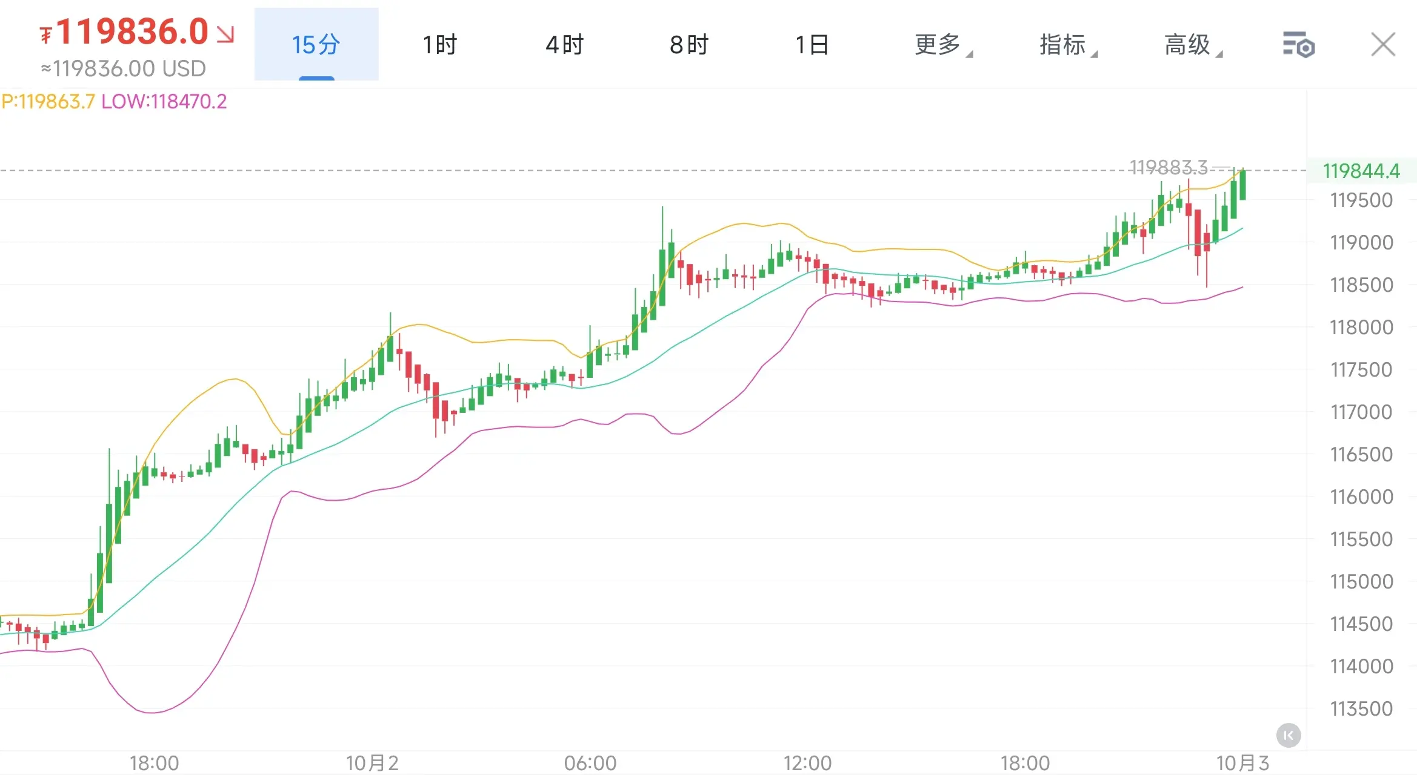Jump to latest candle with round arrow button
This screenshot has height=775, width=1417.
pyautogui.click(x=1288, y=736)
